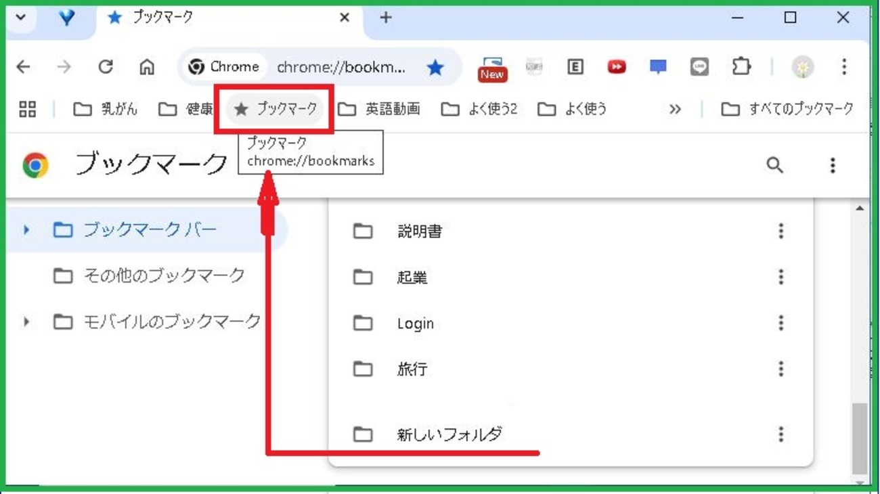Image resolution: width=880 pixels, height=494 pixels.
Task: Open the apps grid on bookmarks bar
Action: pos(28,109)
